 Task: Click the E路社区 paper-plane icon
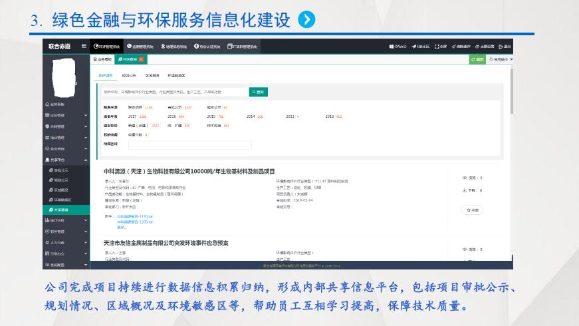coord(413,47)
